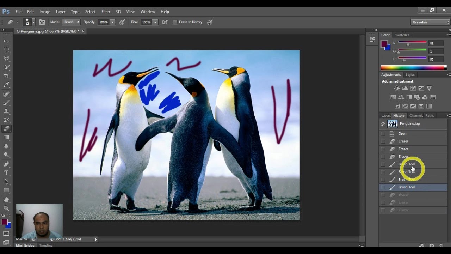Select the Path Selection tool
451x254 pixels.
6,182
